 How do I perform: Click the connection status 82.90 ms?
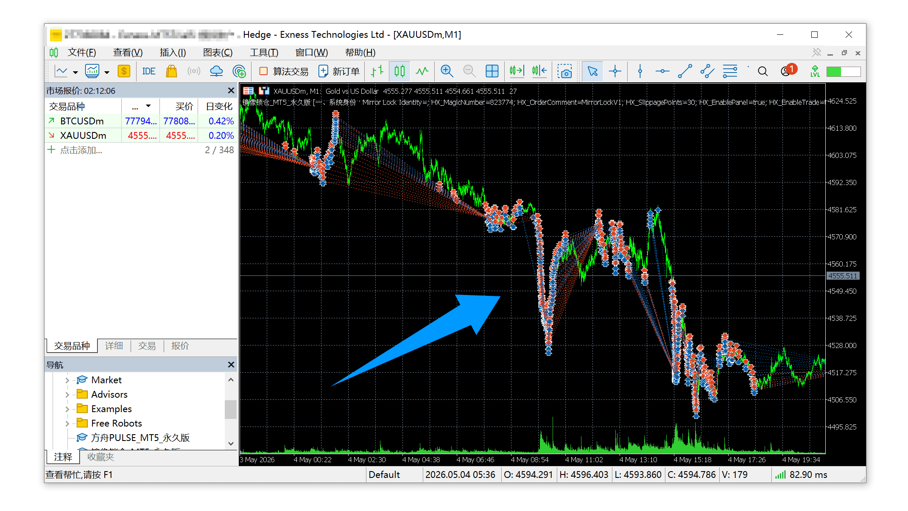coord(801,474)
